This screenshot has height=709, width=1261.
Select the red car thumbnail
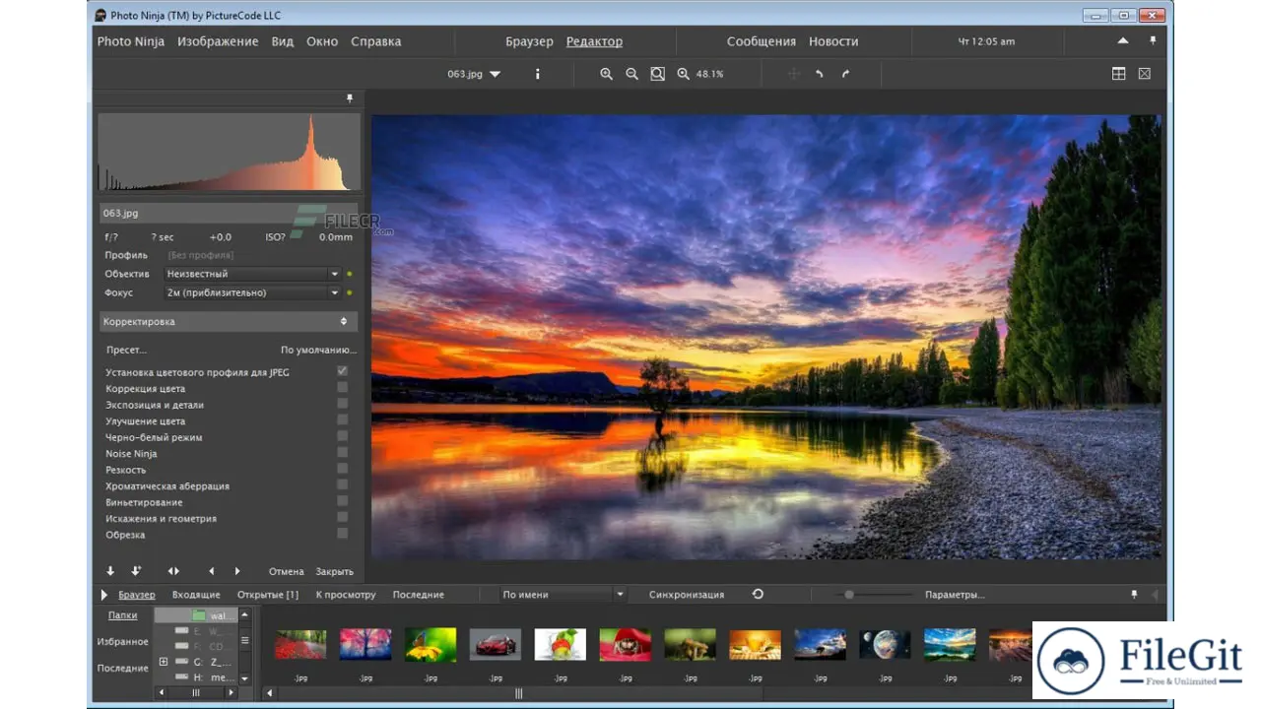point(496,645)
